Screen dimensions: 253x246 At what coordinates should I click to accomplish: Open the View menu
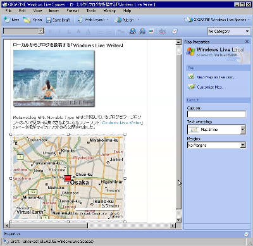pos(37,10)
